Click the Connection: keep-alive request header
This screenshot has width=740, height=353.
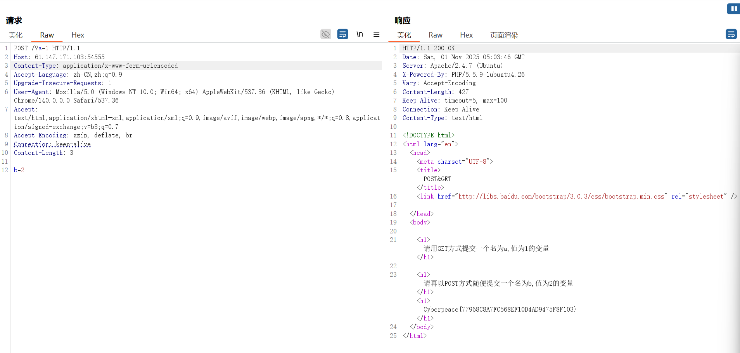coord(52,144)
